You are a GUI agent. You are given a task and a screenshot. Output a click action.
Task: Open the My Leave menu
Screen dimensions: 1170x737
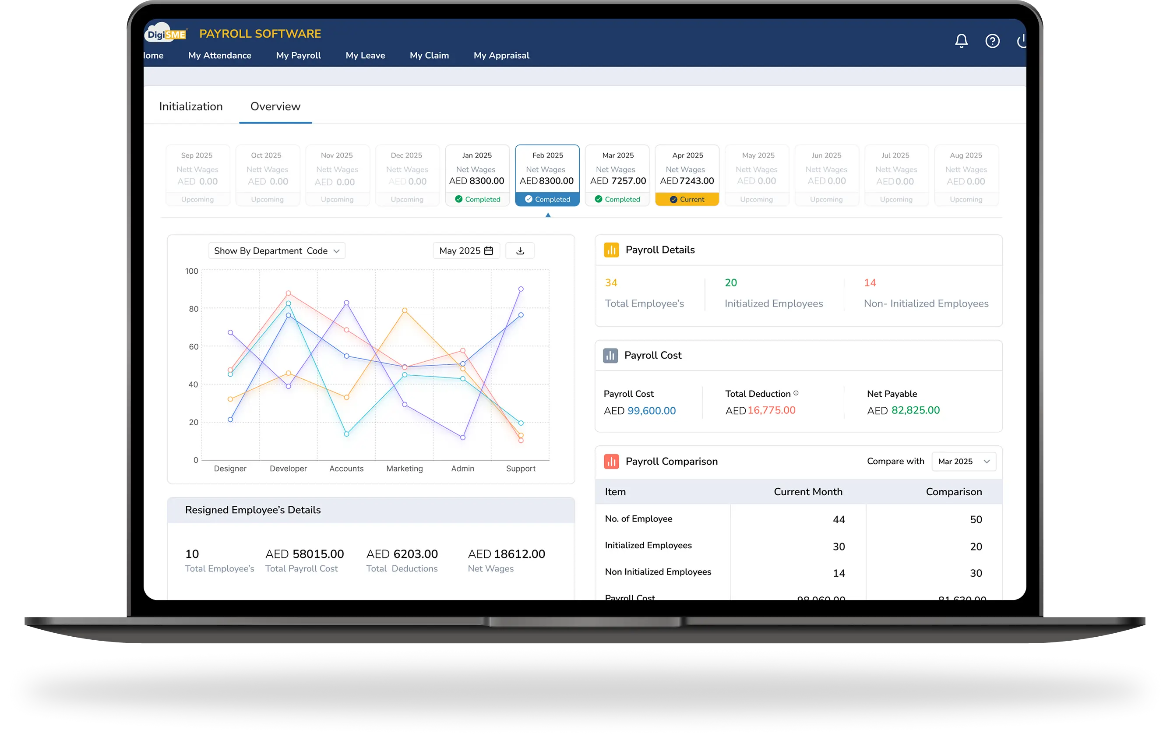[x=365, y=55]
